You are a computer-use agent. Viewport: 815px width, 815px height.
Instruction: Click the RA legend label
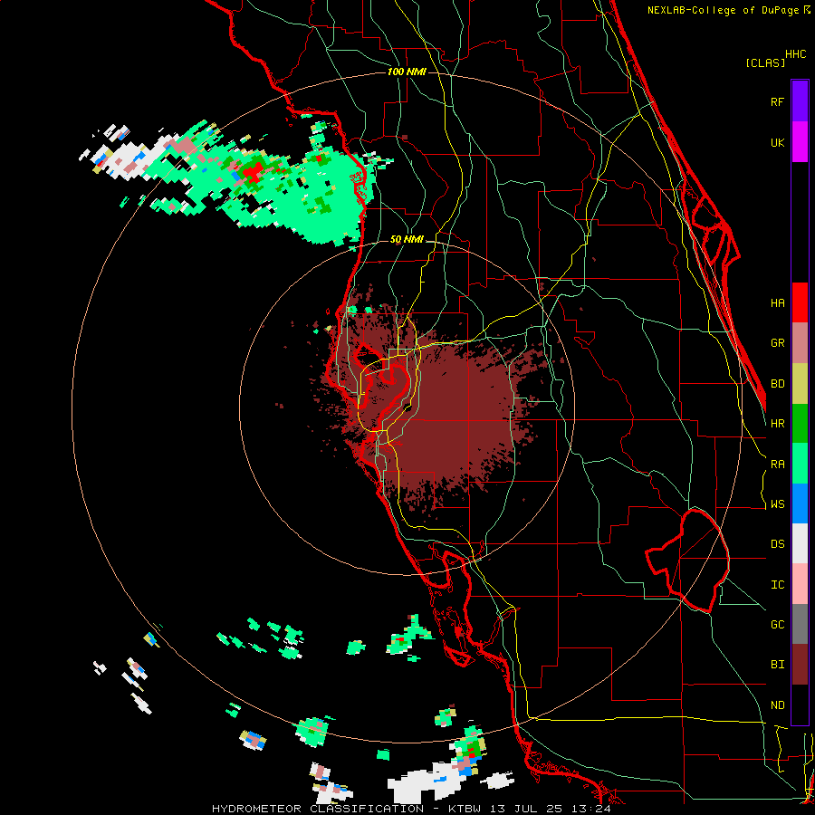coord(777,465)
